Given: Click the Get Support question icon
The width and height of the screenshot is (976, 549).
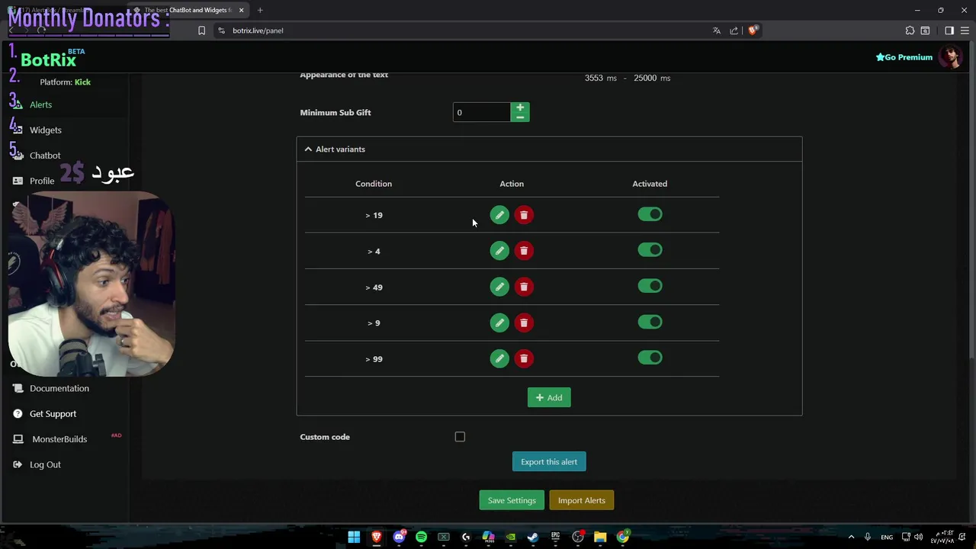Looking at the screenshot, I should tap(18, 413).
